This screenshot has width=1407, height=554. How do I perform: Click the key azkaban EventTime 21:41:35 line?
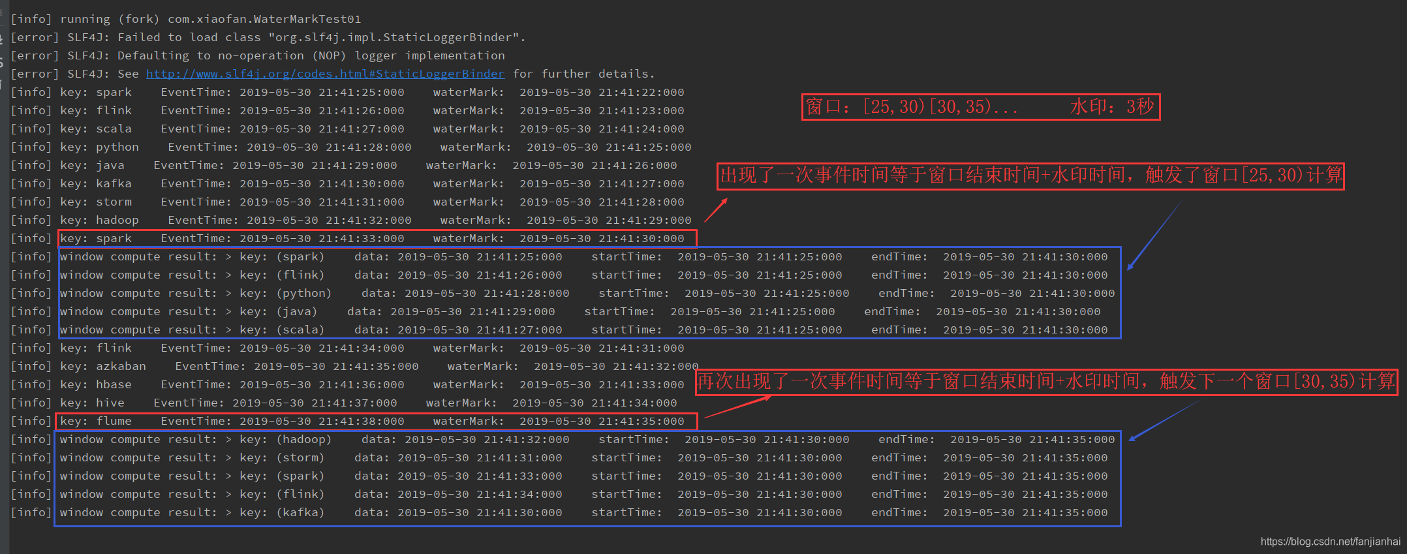tap(355, 366)
